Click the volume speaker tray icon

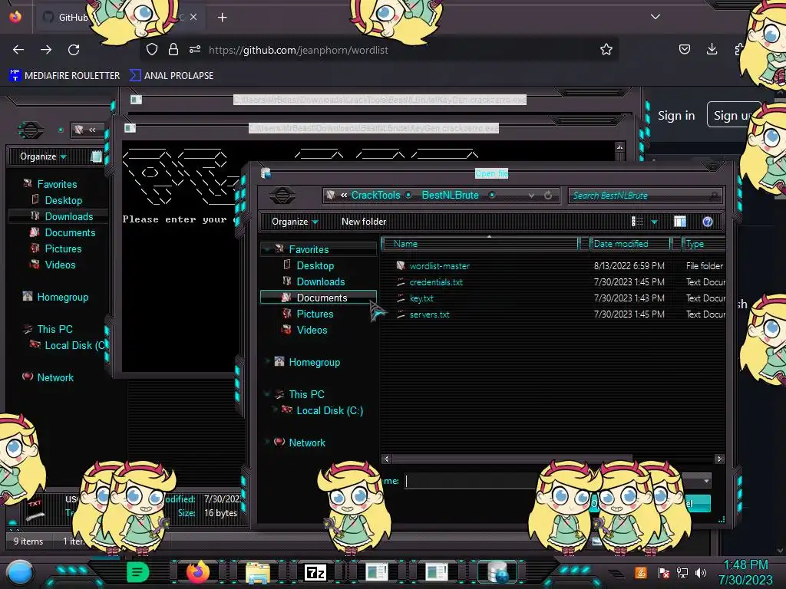701,572
